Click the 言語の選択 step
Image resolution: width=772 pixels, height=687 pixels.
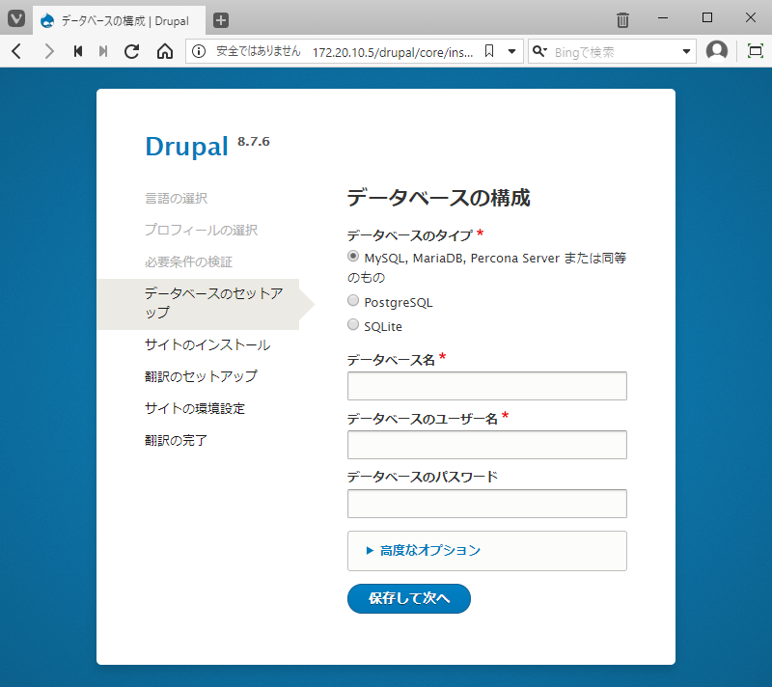click(176, 199)
